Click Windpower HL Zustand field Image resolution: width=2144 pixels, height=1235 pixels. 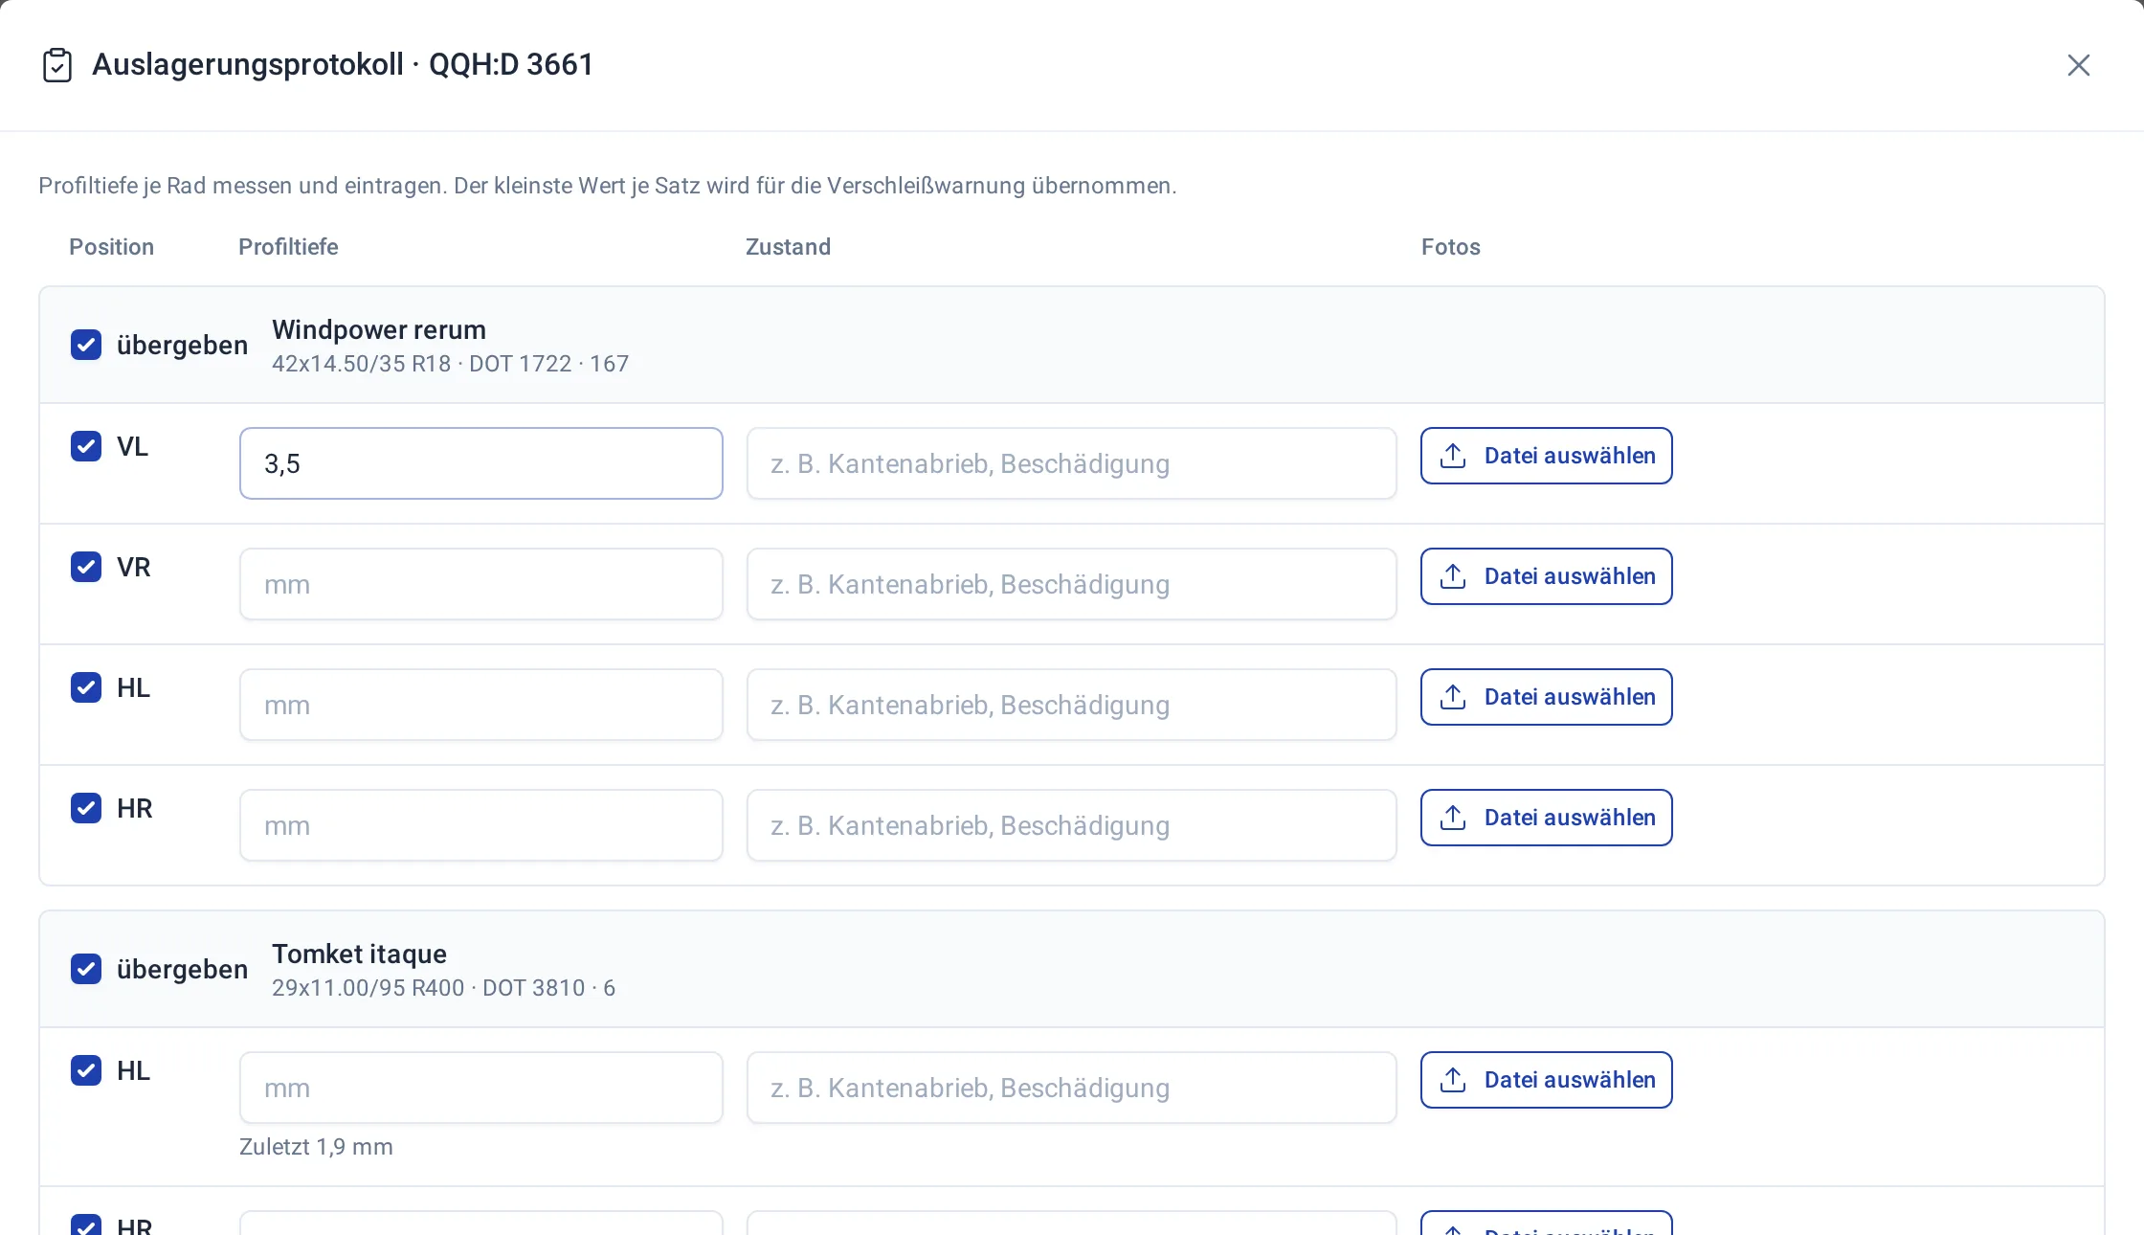pyautogui.click(x=1071, y=705)
